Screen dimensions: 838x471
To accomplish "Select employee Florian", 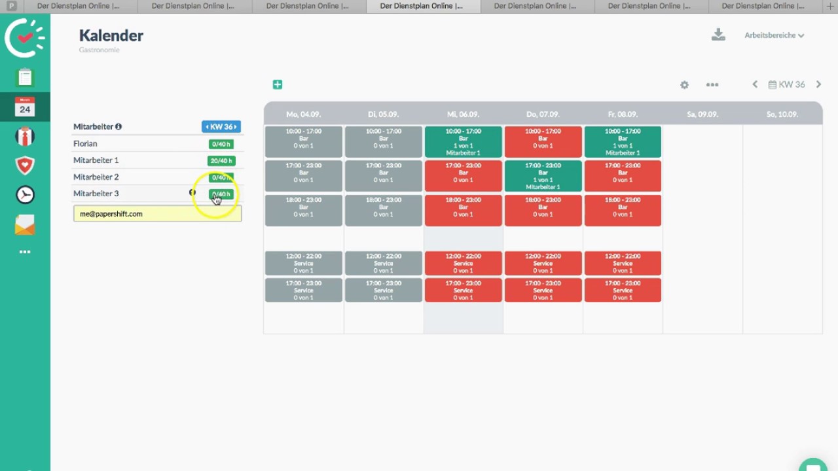I will point(85,144).
